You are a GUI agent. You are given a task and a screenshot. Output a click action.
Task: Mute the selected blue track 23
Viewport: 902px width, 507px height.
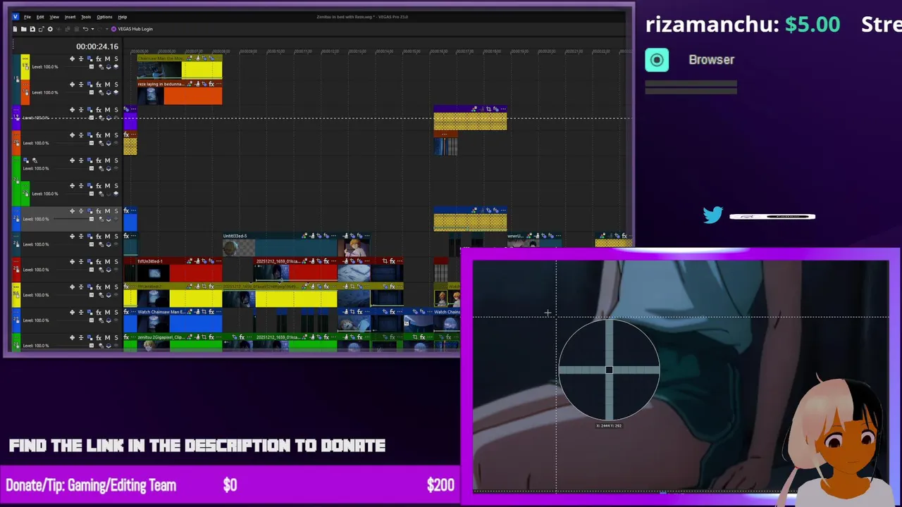click(107, 211)
